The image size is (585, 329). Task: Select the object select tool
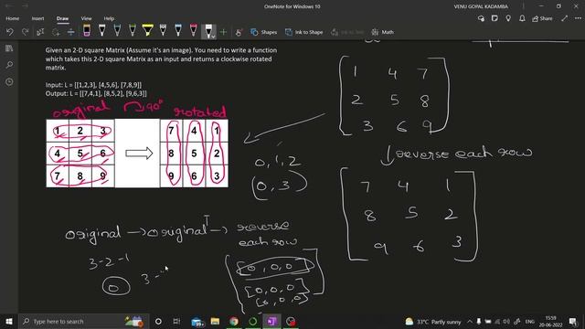[x=40, y=32]
